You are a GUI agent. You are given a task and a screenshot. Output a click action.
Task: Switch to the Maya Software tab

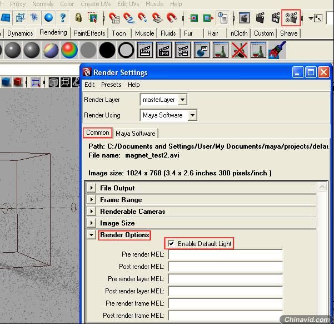[x=135, y=134]
